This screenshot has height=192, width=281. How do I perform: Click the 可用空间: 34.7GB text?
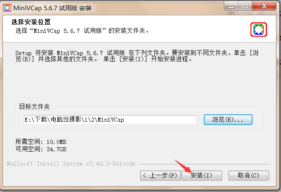[41, 149]
